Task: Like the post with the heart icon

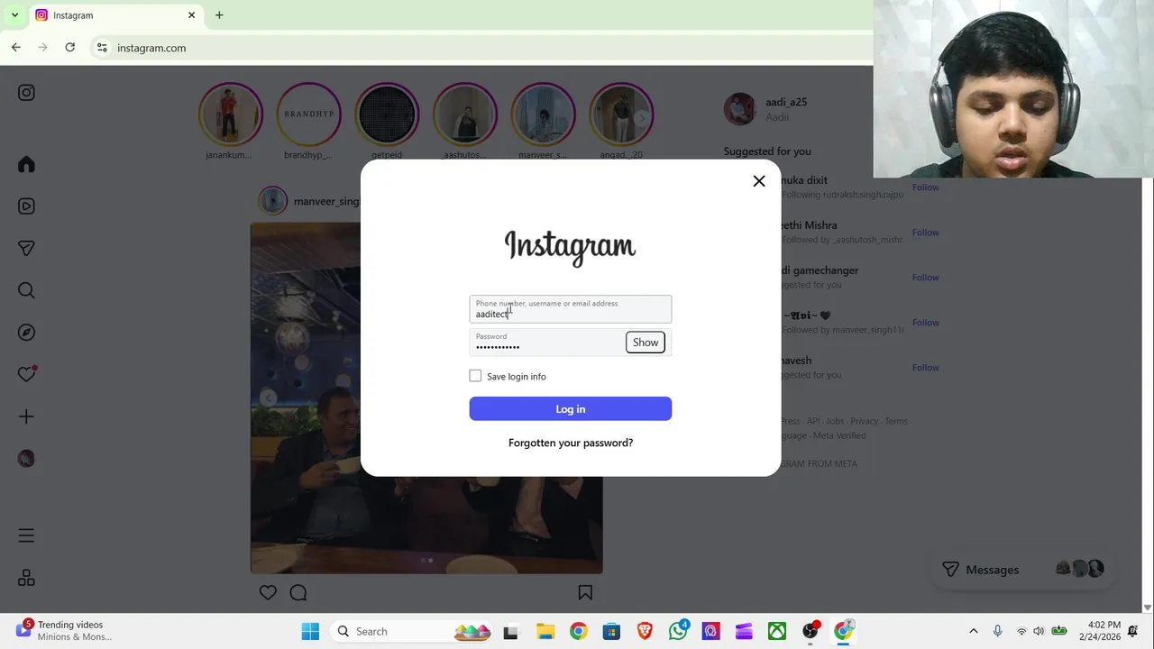Action: click(x=268, y=592)
